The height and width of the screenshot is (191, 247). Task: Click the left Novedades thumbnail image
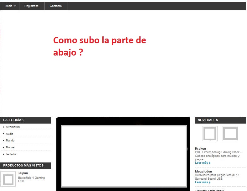(210, 134)
